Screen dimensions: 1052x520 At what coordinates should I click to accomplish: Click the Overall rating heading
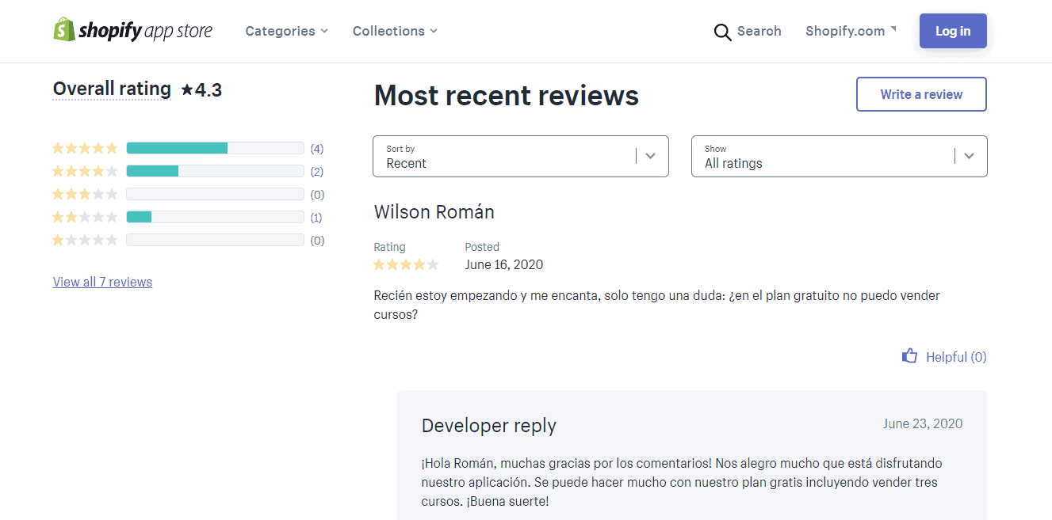(112, 89)
